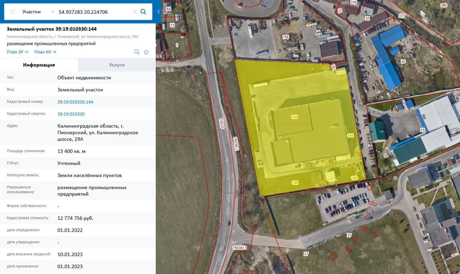Run the search with the magnifier icon

[x=143, y=12]
